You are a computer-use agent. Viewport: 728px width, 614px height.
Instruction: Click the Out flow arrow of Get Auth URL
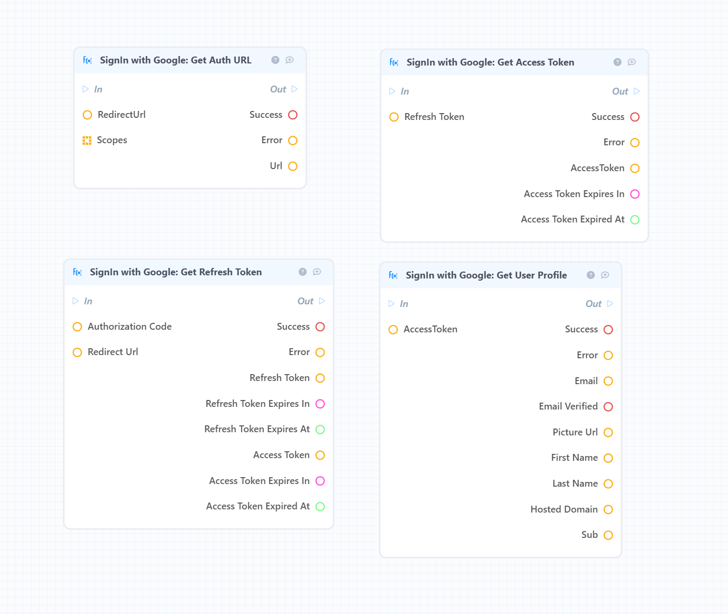[x=295, y=89]
